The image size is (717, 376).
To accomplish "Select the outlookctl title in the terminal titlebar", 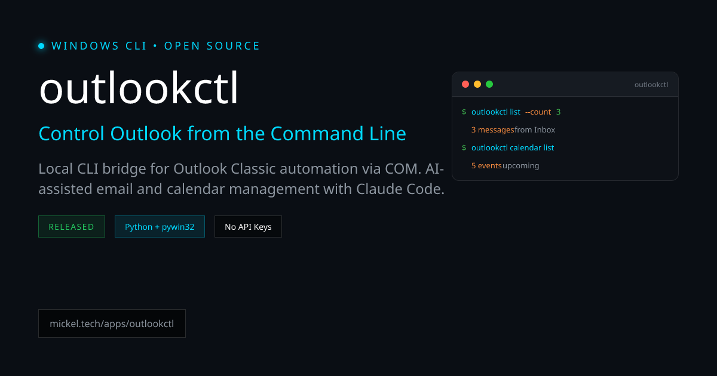I will (651, 84).
